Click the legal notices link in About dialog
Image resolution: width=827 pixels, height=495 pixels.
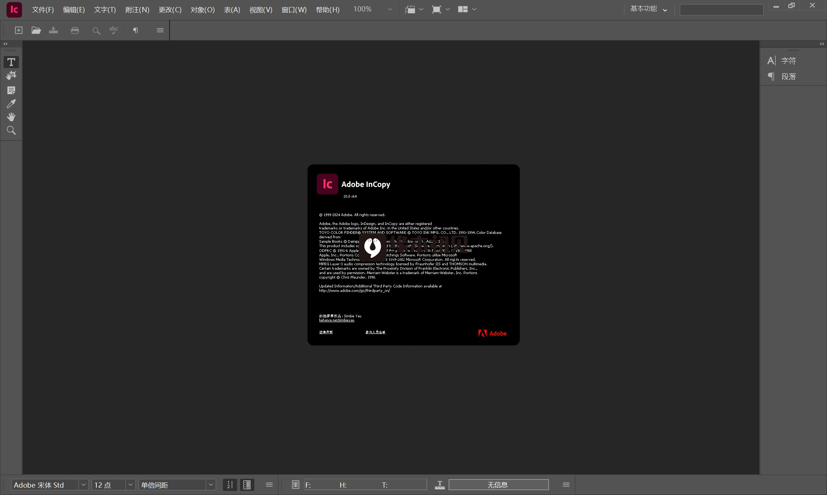point(326,332)
